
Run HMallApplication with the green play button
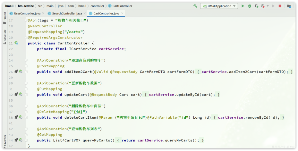(243, 6)
